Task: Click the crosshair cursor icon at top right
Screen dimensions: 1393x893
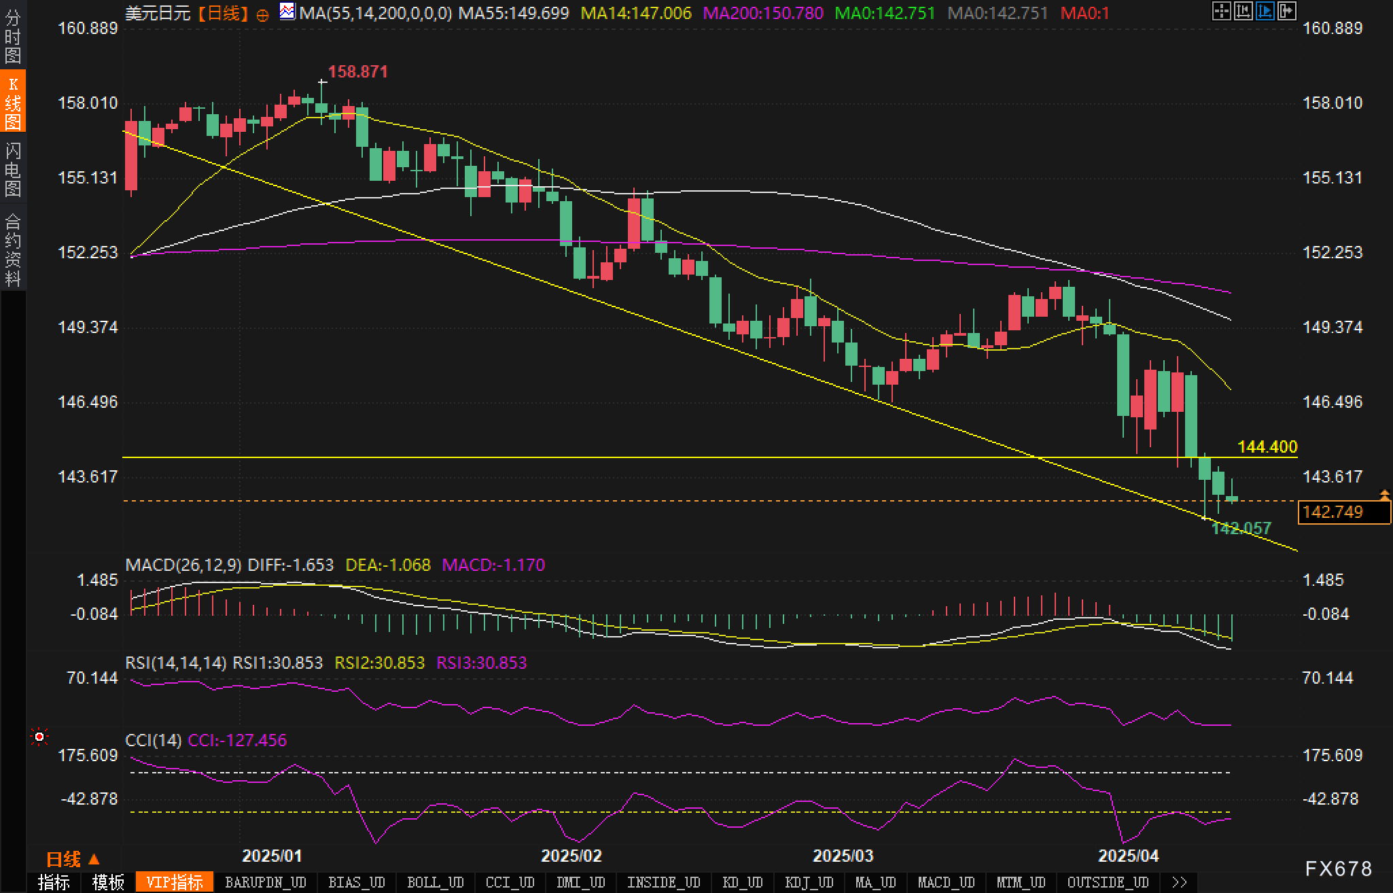Action: tap(1221, 10)
